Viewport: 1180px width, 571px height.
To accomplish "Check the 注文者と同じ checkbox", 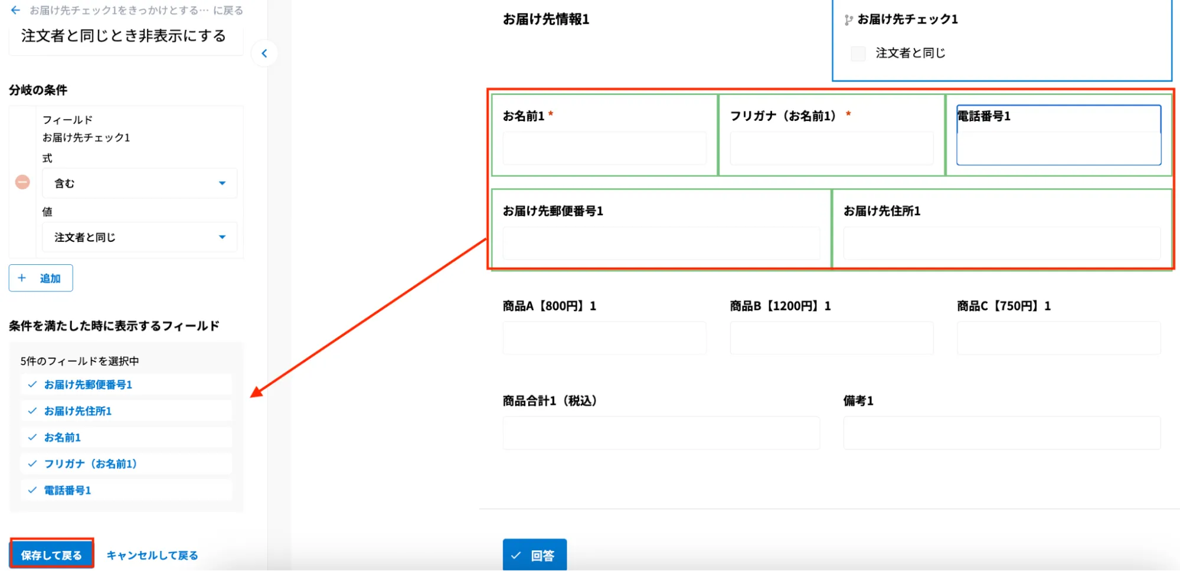I will [858, 54].
